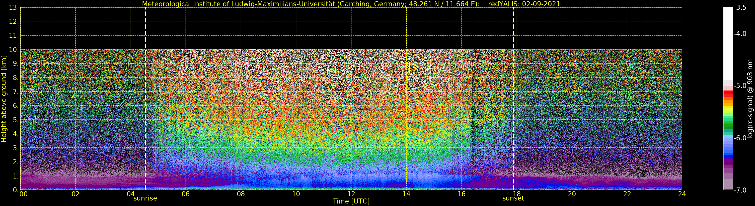
Task: Pick the white top section of the colorbar
Action: (x=728, y=44)
